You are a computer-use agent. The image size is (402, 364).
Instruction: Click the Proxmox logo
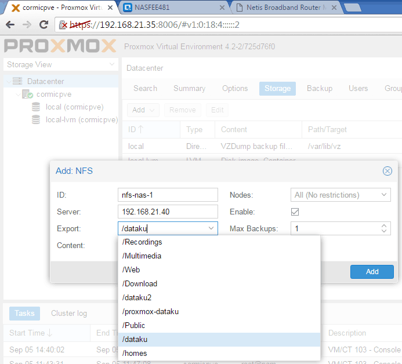(60, 46)
